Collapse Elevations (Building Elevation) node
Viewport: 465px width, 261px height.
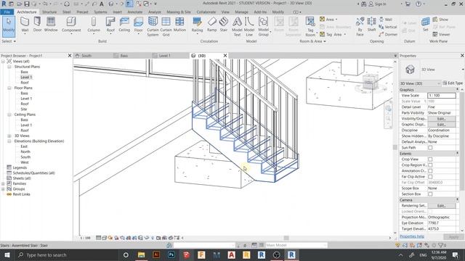[9, 141]
